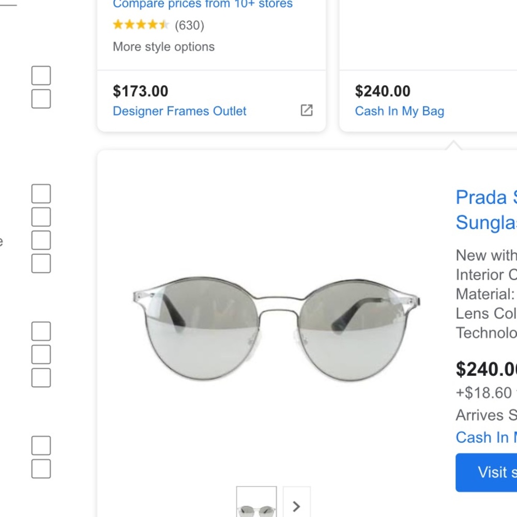Click Compare prices from 10+ stores link
The height and width of the screenshot is (517, 517).
point(203,4)
